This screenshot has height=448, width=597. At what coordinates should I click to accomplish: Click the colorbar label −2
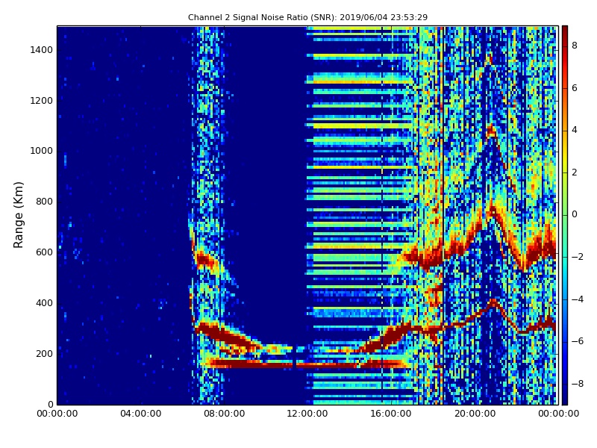pos(577,257)
